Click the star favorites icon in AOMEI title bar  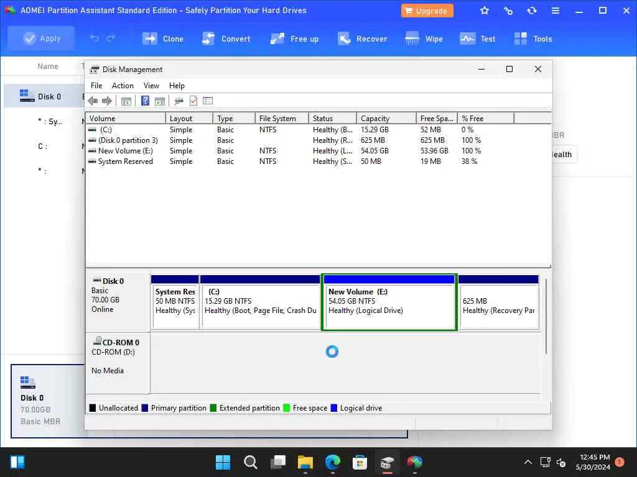[484, 11]
